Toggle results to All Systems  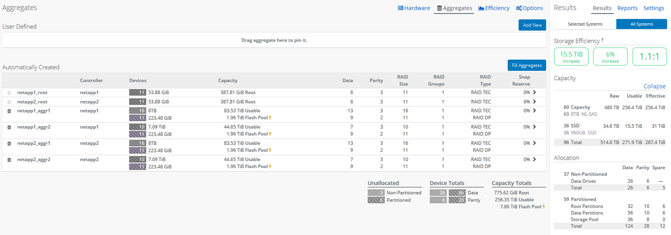point(641,24)
